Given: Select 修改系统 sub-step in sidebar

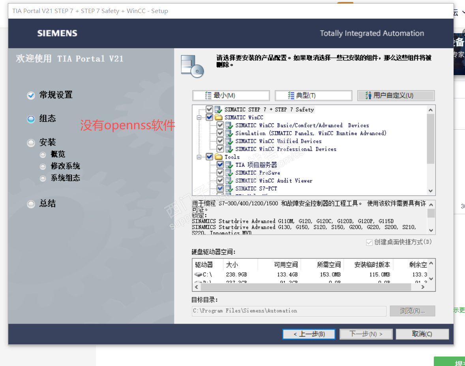Looking at the screenshot, I should pos(60,166).
